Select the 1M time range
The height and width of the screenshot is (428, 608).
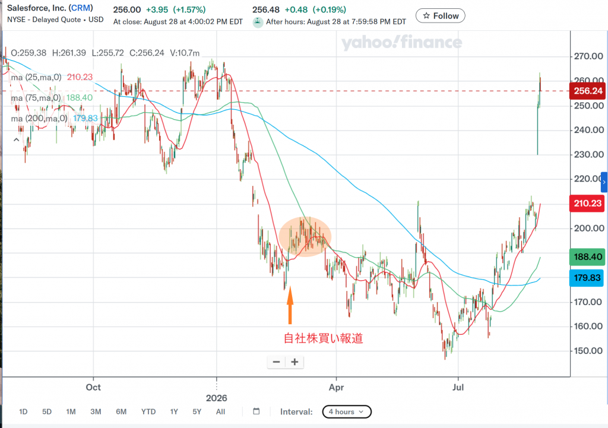(x=71, y=412)
